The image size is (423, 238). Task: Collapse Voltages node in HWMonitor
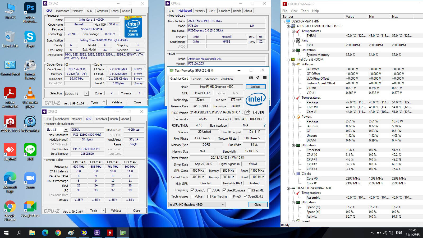(293, 64)
